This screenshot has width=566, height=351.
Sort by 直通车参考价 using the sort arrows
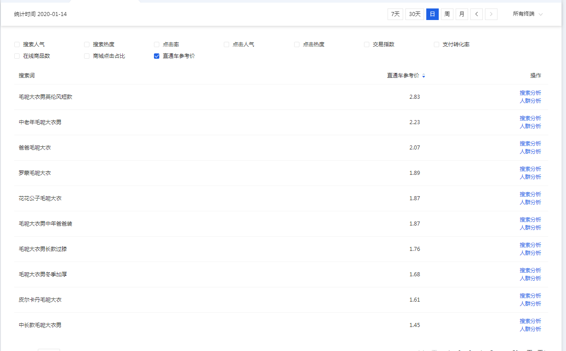click(x=424, y=76)
